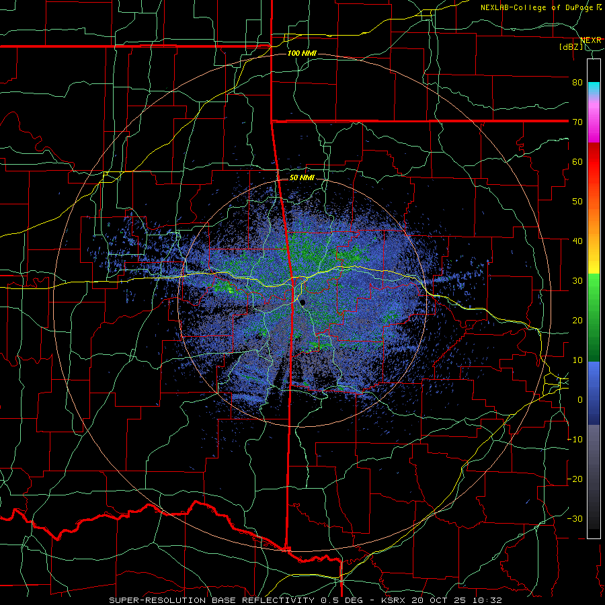Image resolution: width=605 pixels, height=605 pixels.
Task: Click the bright green segment of the color bar
Action: (x=594, y=286)
